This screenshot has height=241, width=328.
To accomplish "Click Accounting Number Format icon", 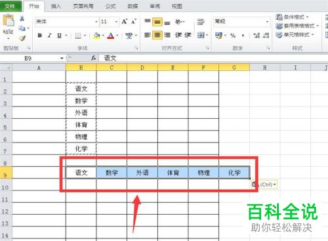I will (218, 35).
